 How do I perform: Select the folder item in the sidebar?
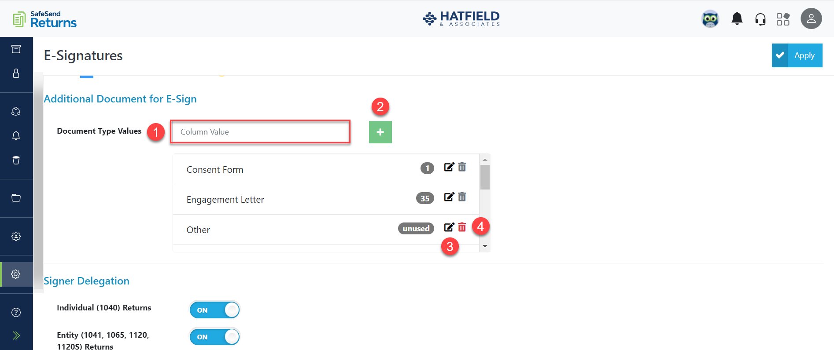16,198
